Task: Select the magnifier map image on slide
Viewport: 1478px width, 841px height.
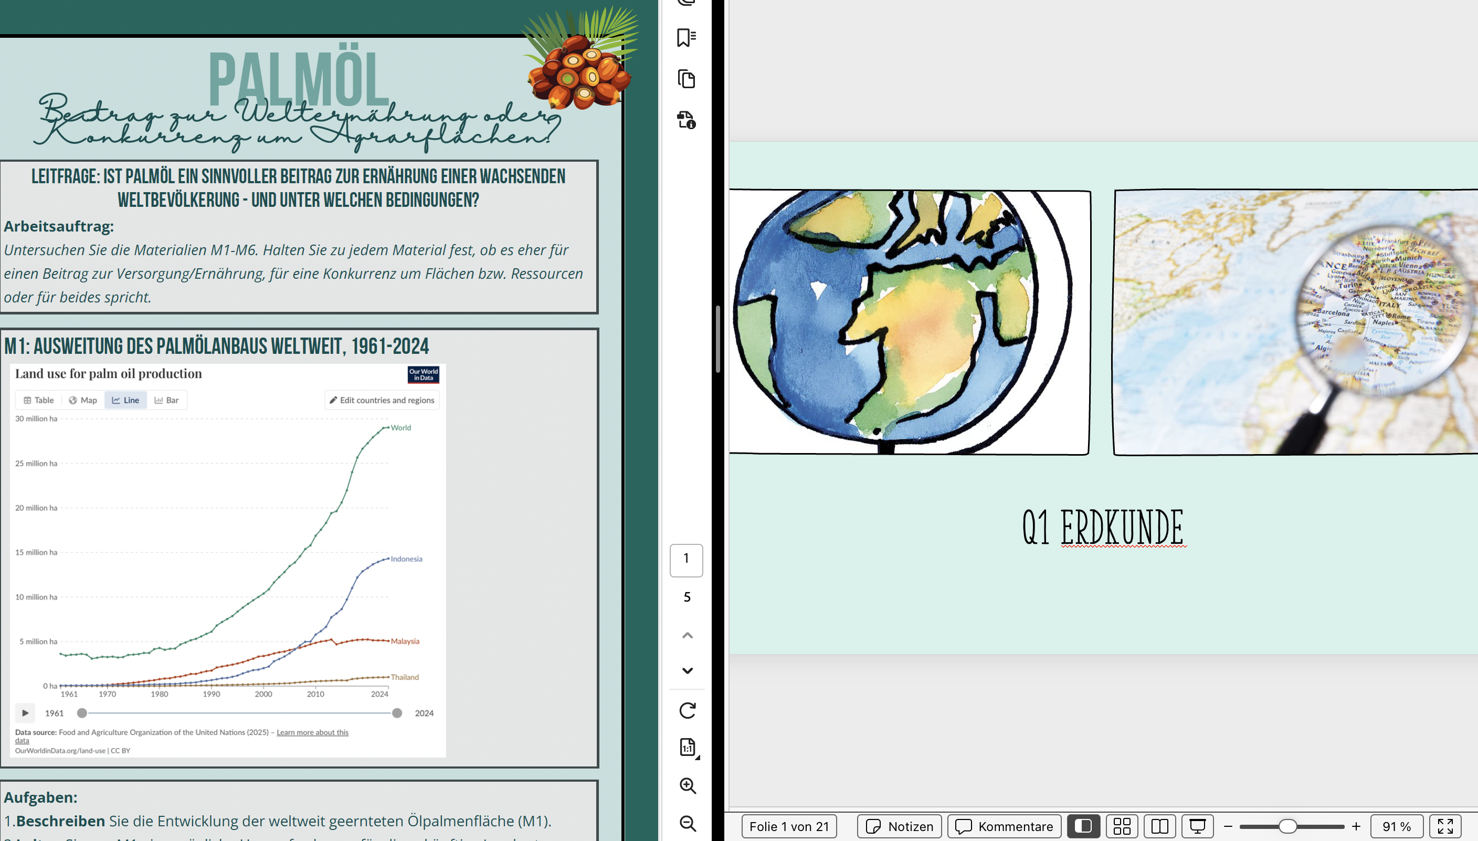Action: pyautogui.click(x=1295, y=322)
